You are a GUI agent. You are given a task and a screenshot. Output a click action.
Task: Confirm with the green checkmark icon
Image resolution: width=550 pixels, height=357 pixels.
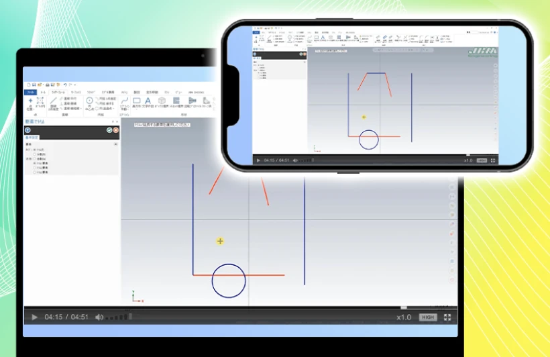click(109, 130)
